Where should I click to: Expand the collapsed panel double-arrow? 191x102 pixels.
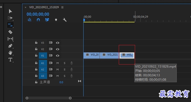(x=1, y=7)
